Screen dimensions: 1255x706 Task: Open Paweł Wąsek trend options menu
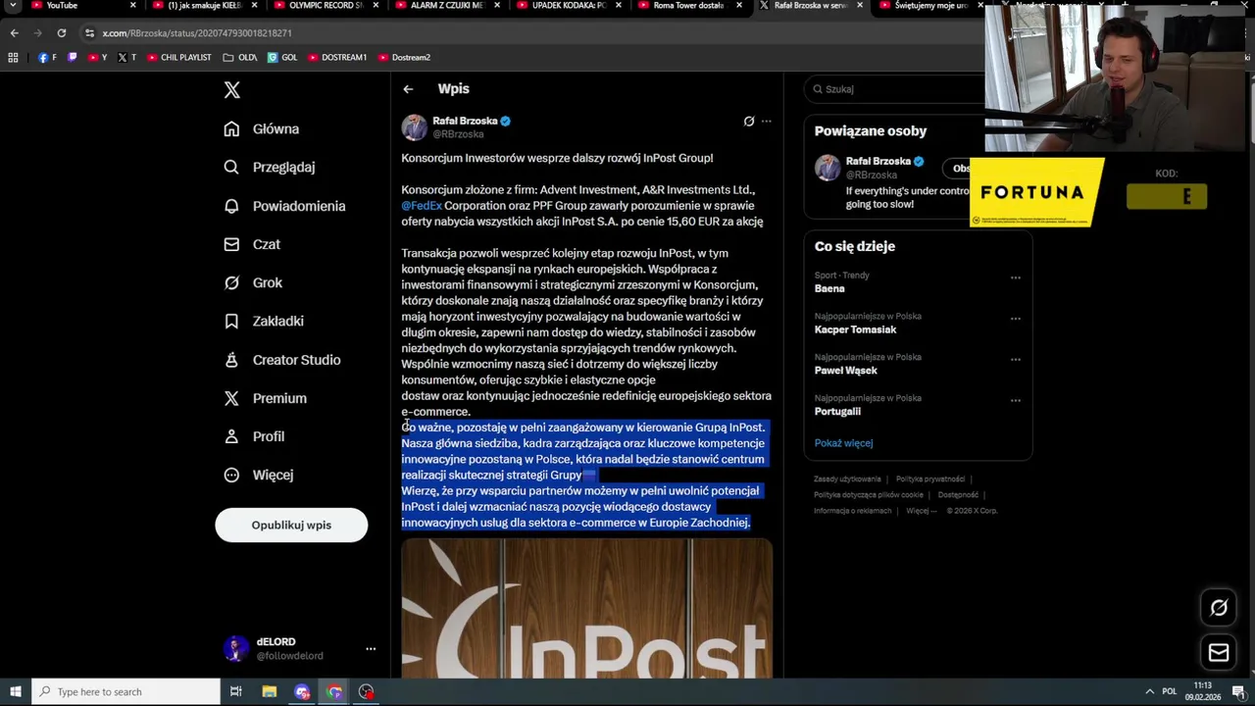tap(1016, 360)
